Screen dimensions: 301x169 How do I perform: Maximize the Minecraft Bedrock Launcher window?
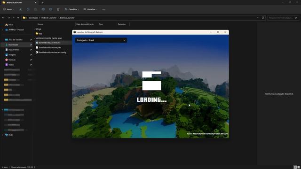tap(218, 32)
